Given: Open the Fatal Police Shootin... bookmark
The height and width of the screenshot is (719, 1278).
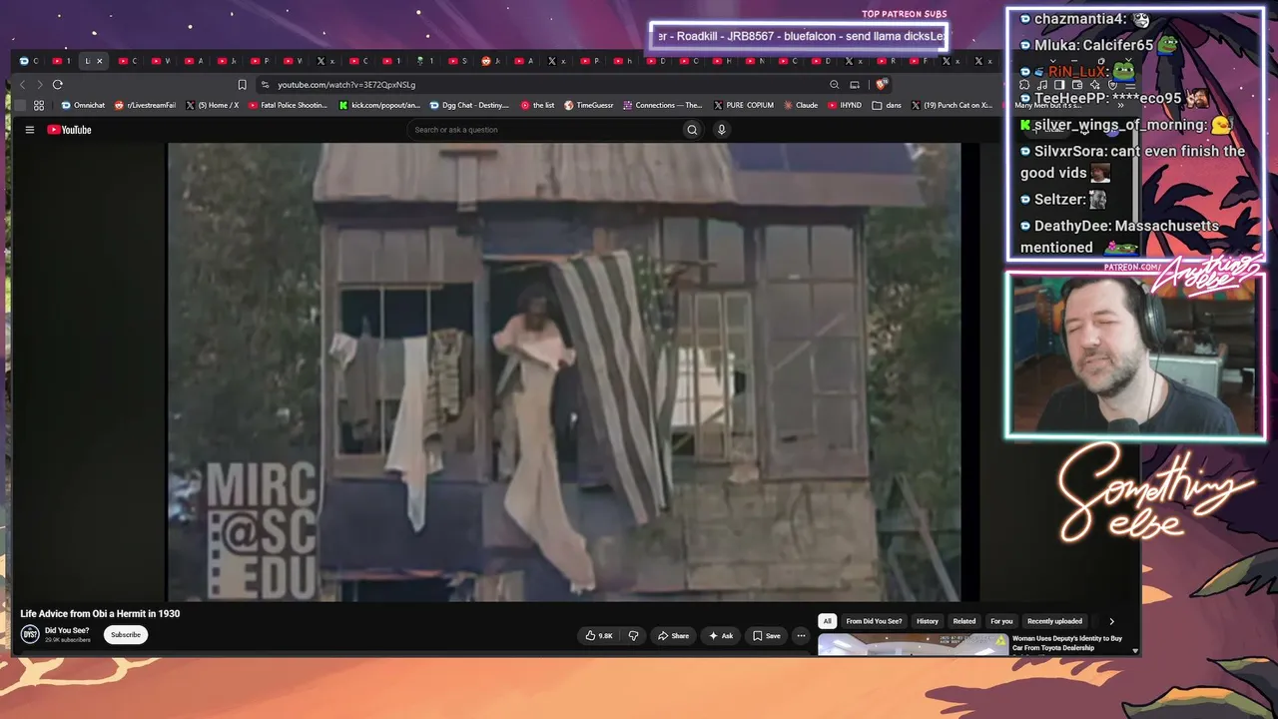Looking at the screenshot, I should coord(288,105).
